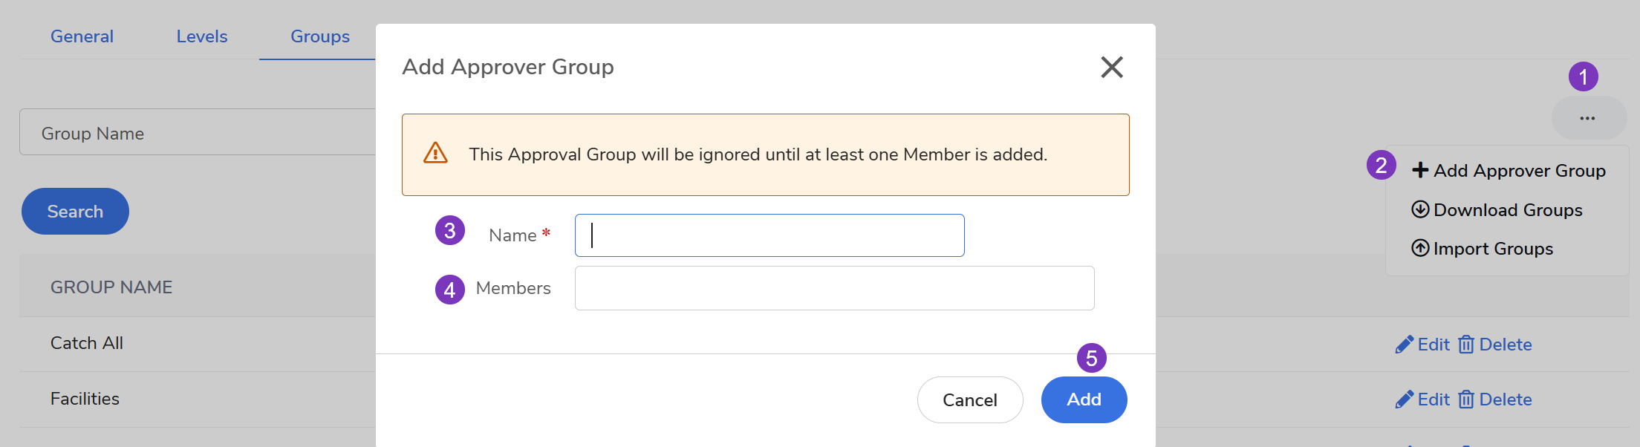The width and height of the screenshot is (1640, 447).
Task: Click the Search button
Action: click(75, 212)
